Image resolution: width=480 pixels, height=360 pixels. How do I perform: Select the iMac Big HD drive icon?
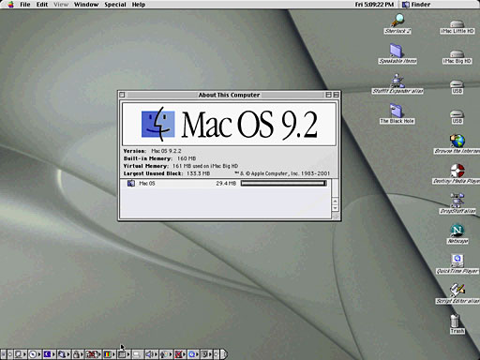tap(457, 57)
